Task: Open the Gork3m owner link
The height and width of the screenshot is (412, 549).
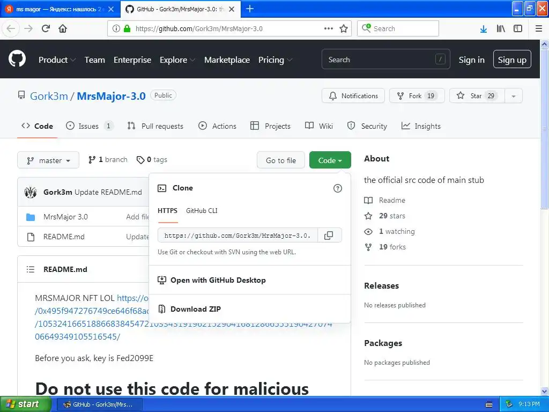Action: (x=49, y=96)
